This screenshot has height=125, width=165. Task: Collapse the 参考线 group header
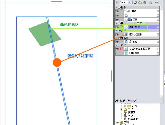tap(116, 38)
